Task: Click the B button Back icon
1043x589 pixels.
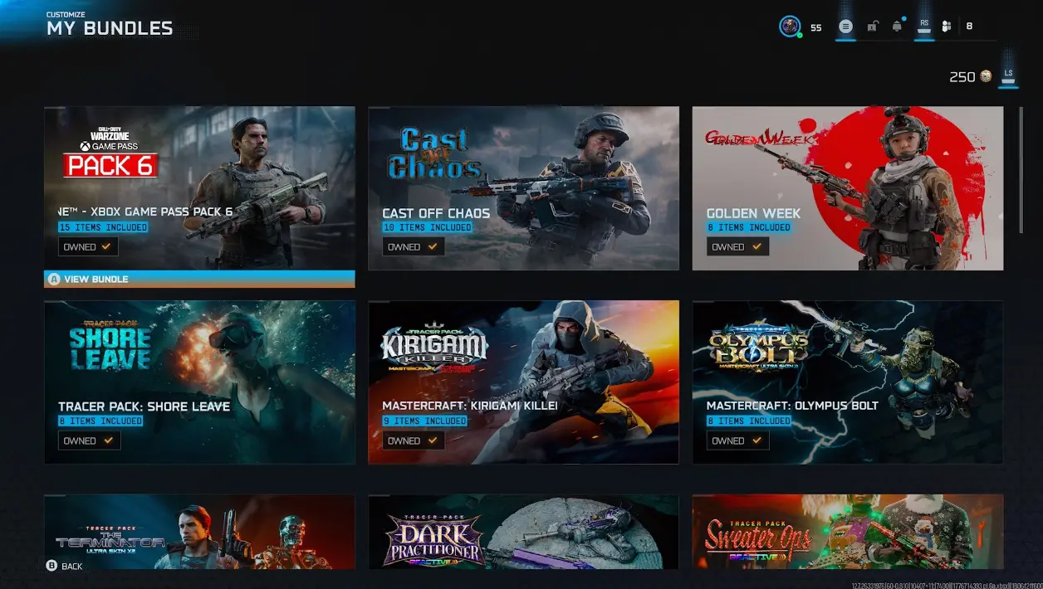Action: (51, 566)
